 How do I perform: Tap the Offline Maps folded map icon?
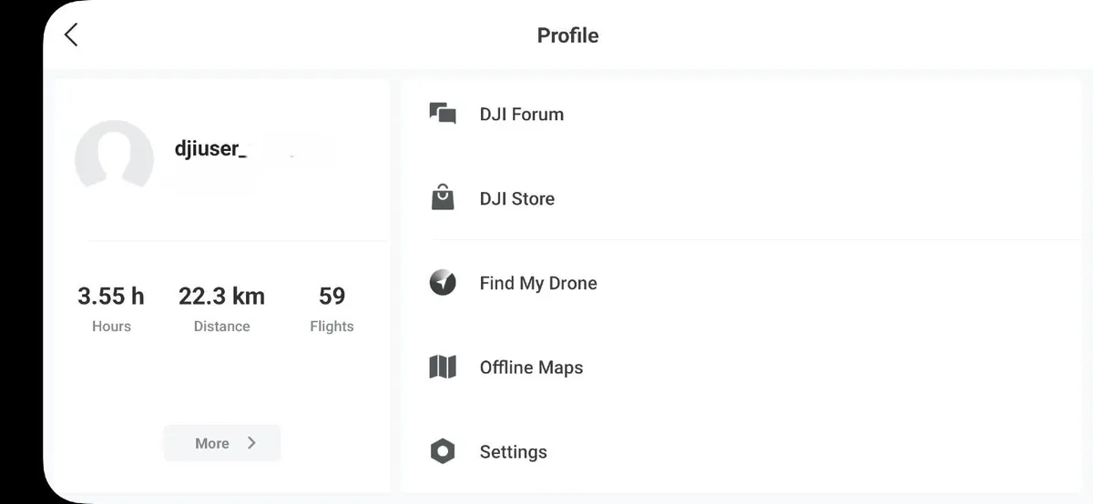point(443,368)
